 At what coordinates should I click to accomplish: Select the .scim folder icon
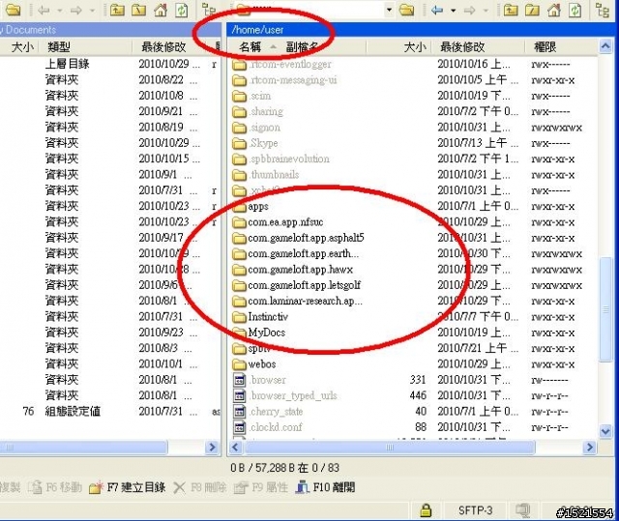(239, 96)
